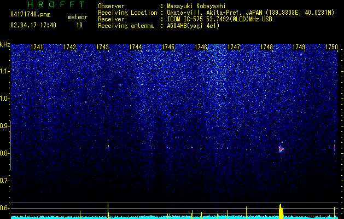Click the 1750 time marker
This screenshot has width=344, height=219.
(332, 47)
